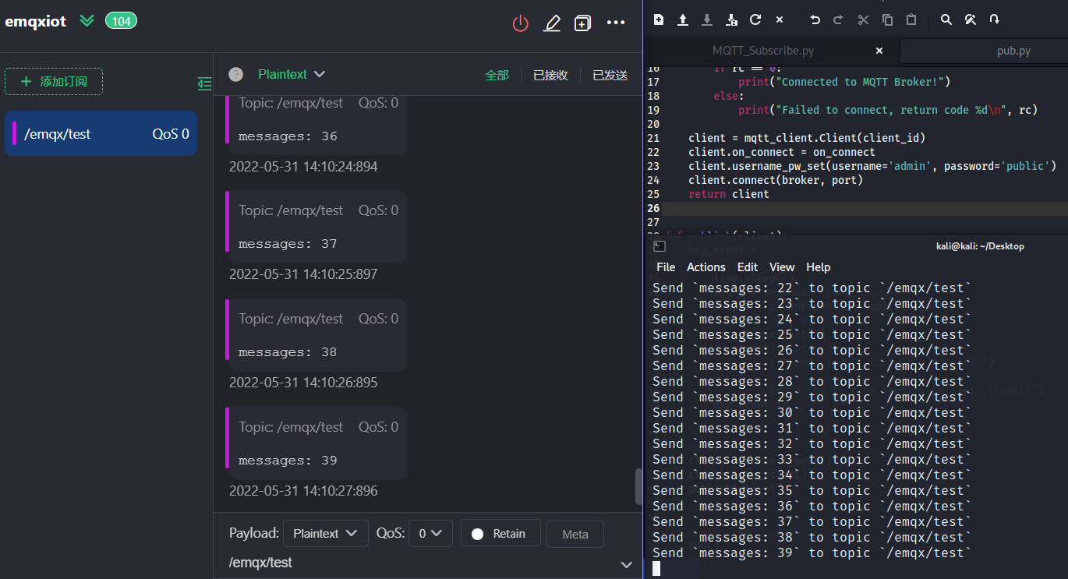This screenshot has height=579, width=1068.
Task: Click the purple color marker on /emqx/test subscription
Action: (x=14, y=133)
